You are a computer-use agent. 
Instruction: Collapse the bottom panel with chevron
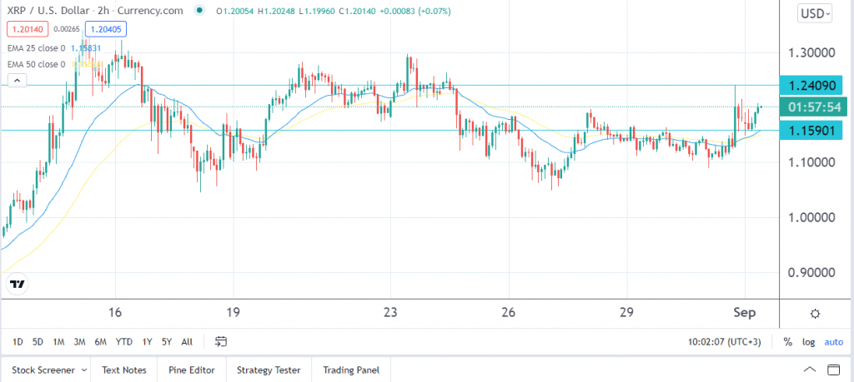point(810,370)
